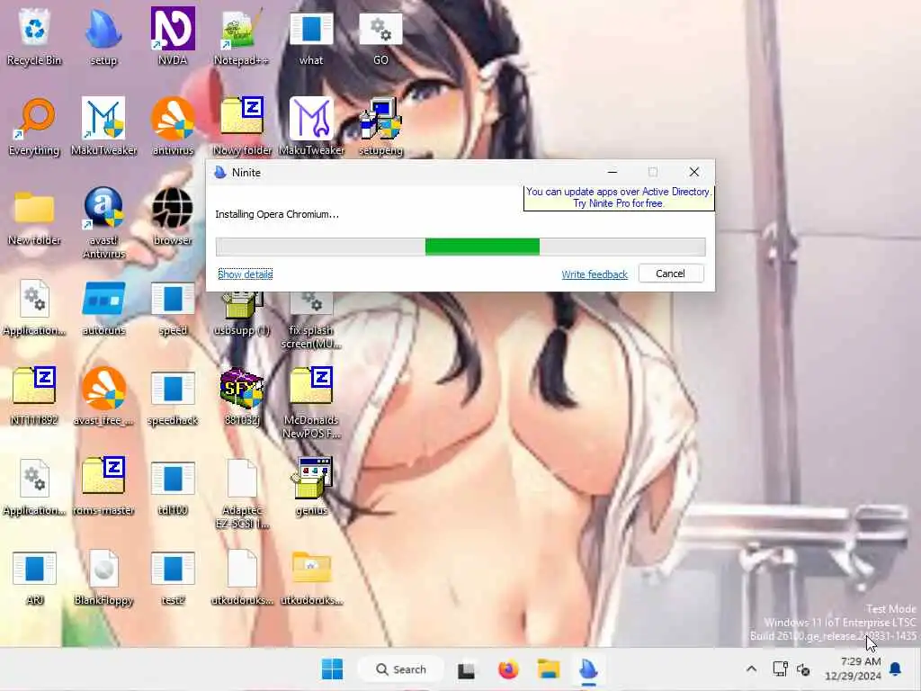This screenshot has height=691, width=921.
Task: Select the usbsupp (1) icon
Action: (x=241, y=314)
